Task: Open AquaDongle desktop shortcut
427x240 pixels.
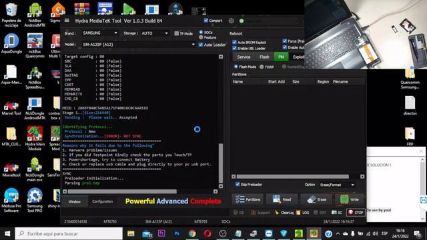Action: click(x=11, y=43)
